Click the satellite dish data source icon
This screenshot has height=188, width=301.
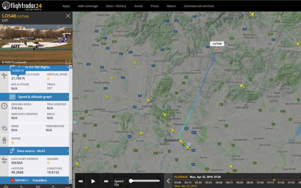coord(12,151)
